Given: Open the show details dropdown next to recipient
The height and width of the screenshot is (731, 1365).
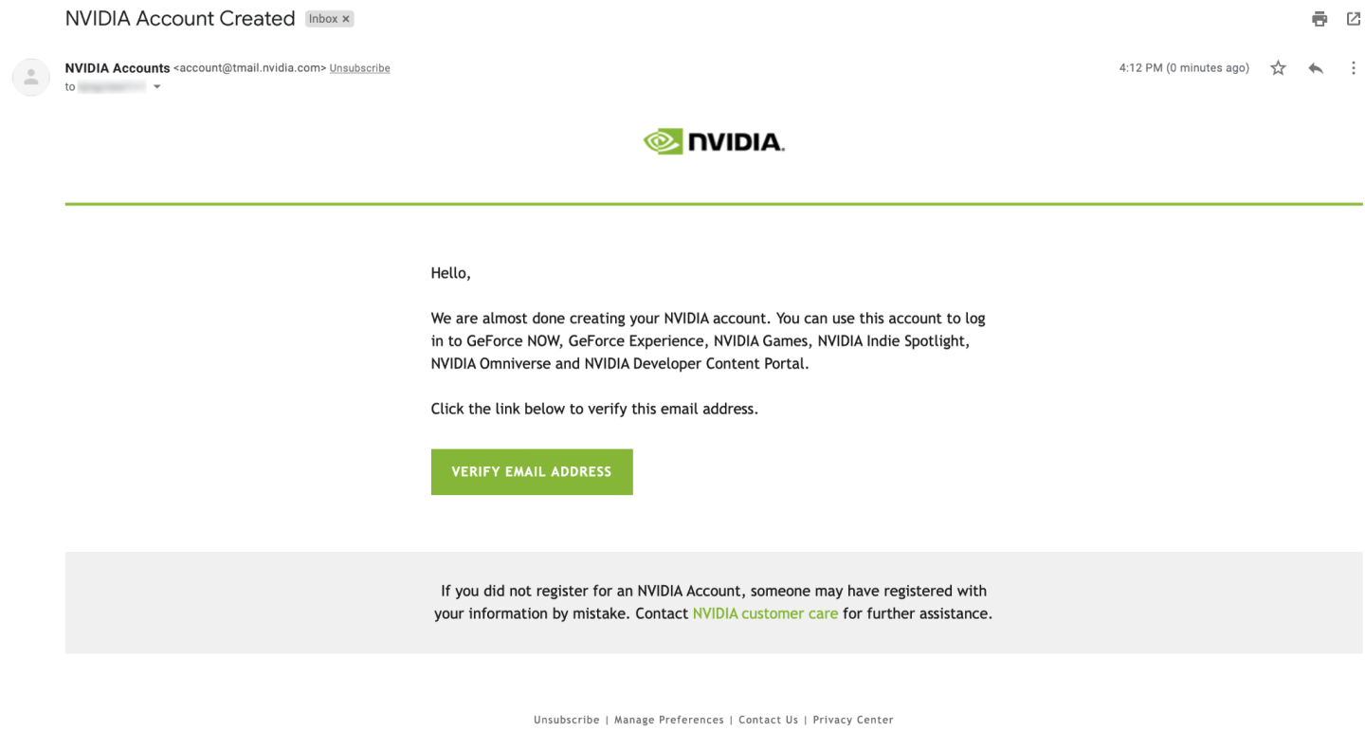Looking at the screenshot, I should (156, 86).
